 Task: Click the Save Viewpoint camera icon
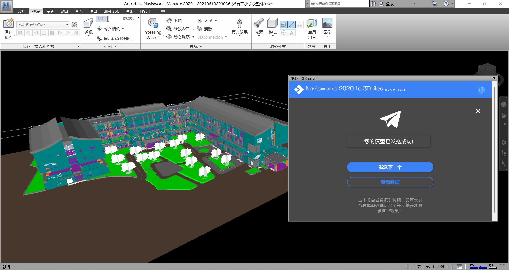pyautogui.click(x=8, y=23)
